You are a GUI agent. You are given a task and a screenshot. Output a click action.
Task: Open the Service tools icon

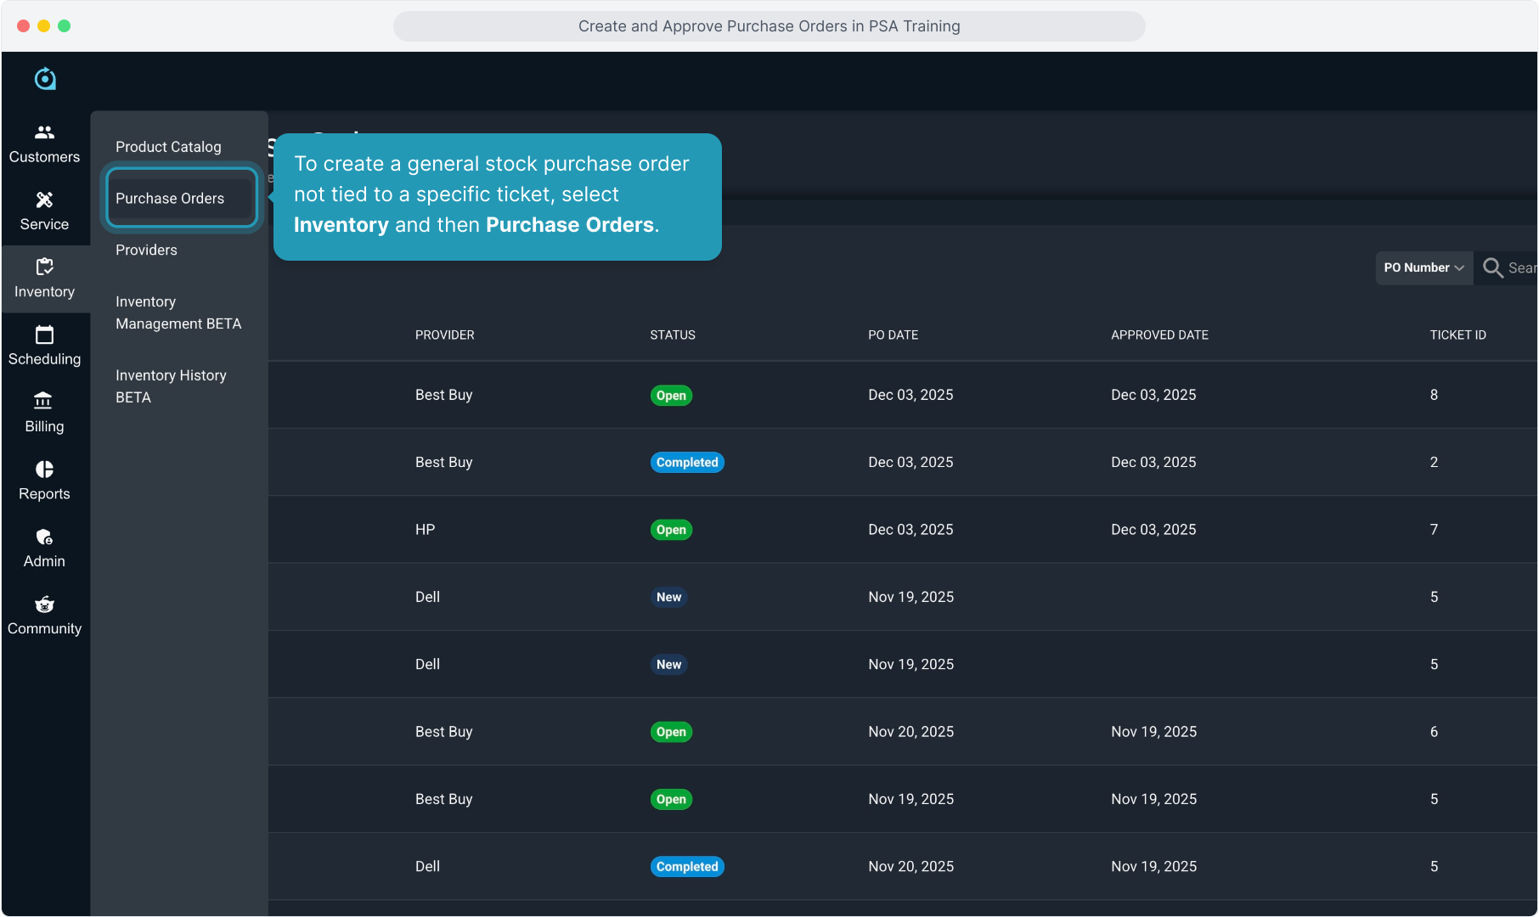pos(44,200)
